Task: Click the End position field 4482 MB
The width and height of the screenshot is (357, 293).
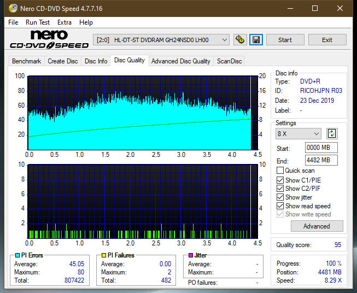Action: [x=321, y=160]
